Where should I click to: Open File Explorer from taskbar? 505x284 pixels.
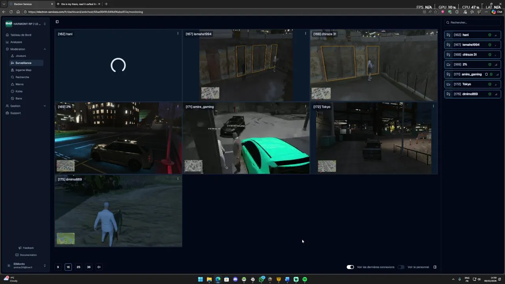[x=209, y=279]
